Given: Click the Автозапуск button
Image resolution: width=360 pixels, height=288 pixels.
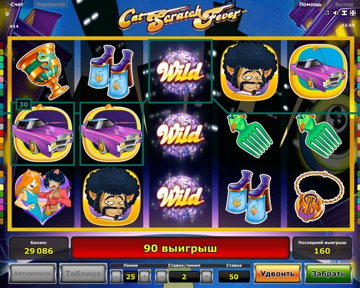Looking at the screenshot, I should click(33, 274).
